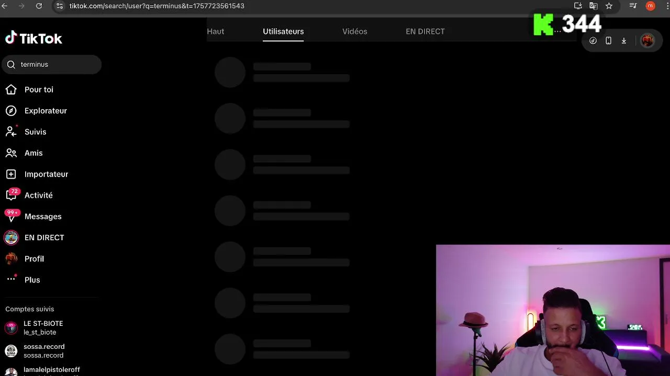
Task: Edit the search field containing terminus
Action: pyautogui.click(x=51, y=65)
